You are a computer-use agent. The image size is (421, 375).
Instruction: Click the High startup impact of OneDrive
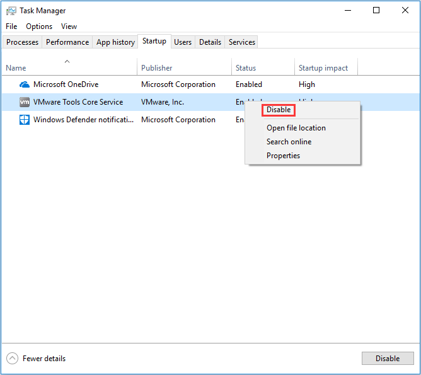[307, 84]
